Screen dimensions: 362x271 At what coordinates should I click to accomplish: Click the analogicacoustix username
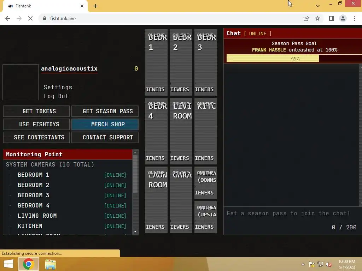[69, 69]
